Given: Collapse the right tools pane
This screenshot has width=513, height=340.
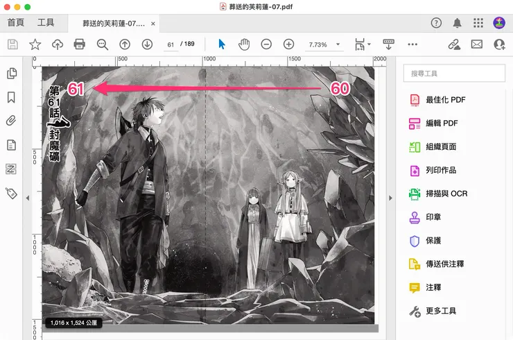Looking at the screenshot, I should point(389,198).
